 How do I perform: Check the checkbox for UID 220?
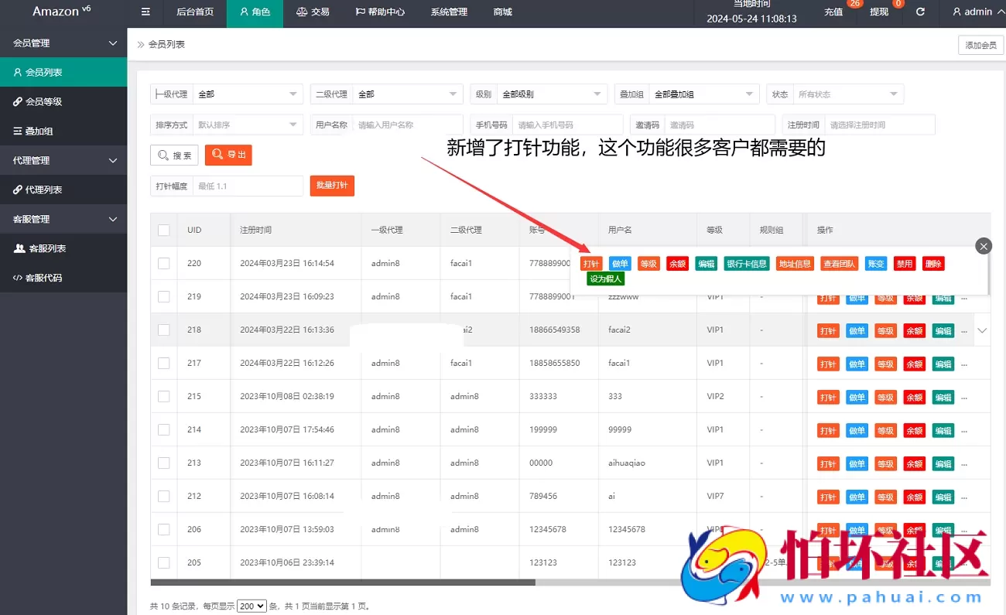[164, 263]
